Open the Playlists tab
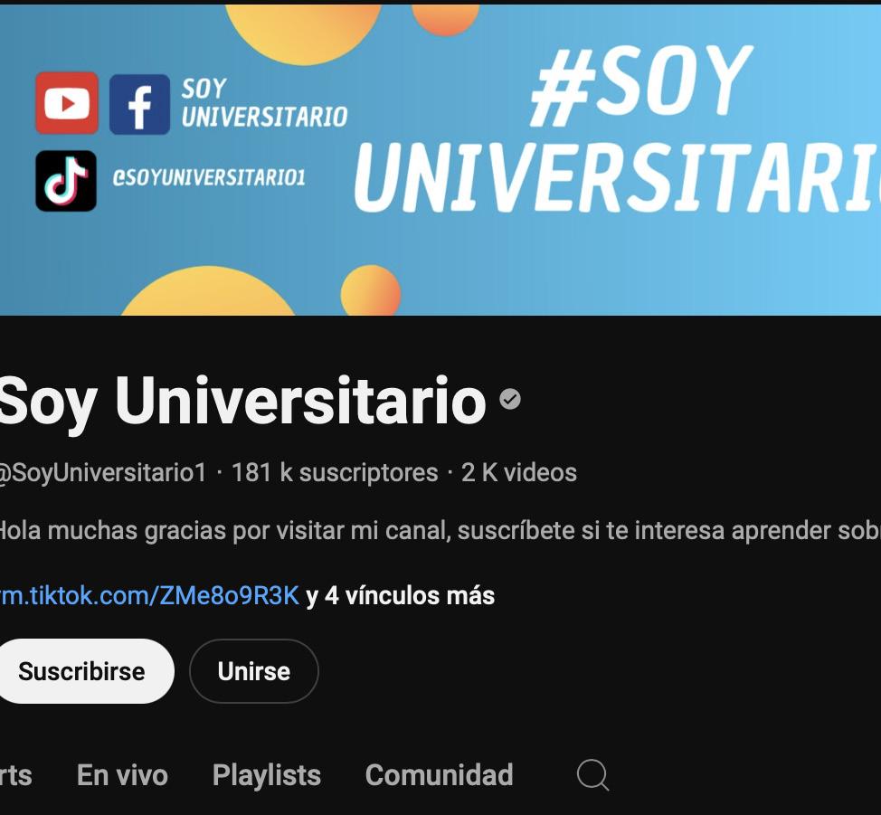The image size is (881, 815). pyautogui.click(x=267, y=775)
